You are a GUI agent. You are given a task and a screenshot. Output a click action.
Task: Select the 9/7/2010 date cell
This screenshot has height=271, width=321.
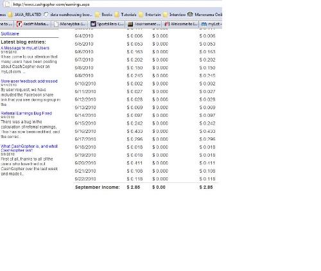84,60
